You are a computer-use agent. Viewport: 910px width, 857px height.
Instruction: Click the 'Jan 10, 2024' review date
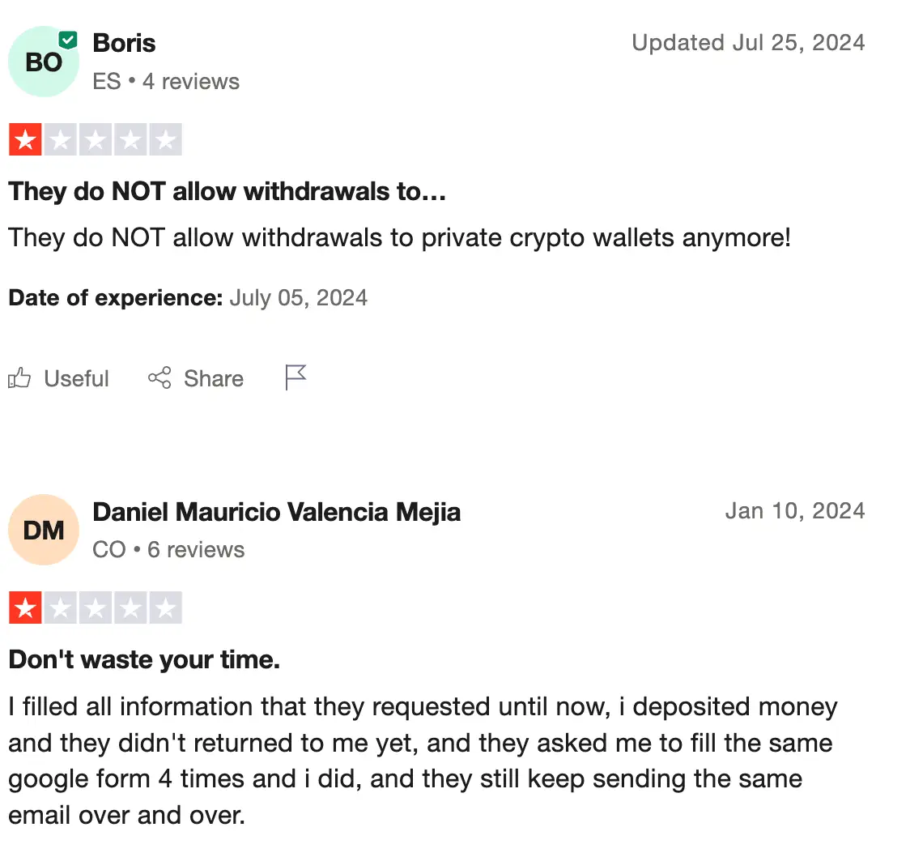795,511
